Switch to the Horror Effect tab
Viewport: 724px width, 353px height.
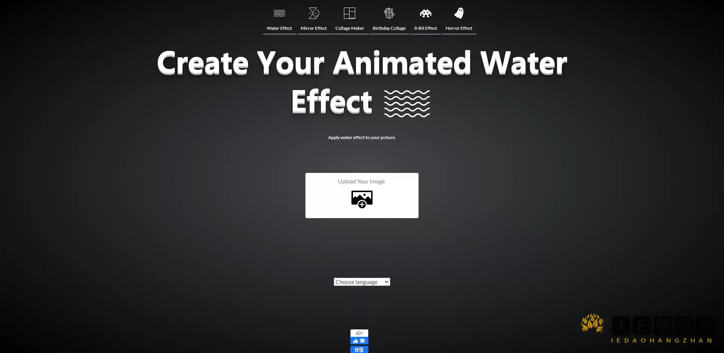coord(459,28)
